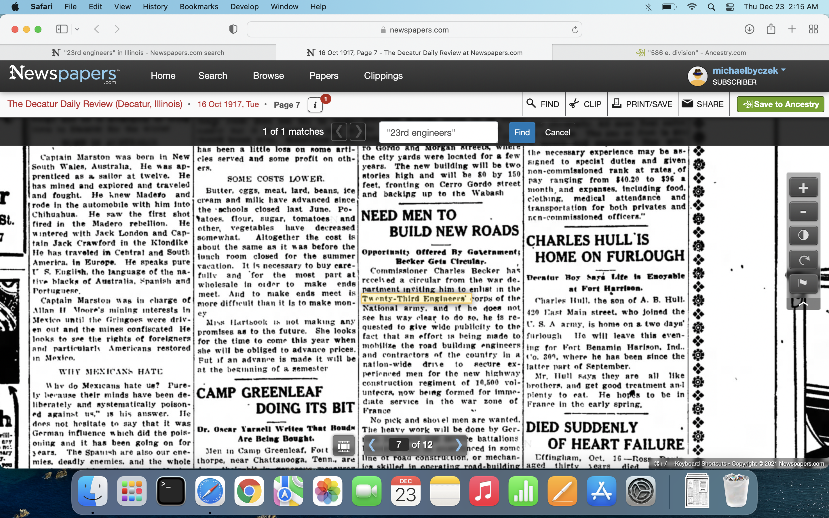Open the Bookmarks menu
The image size is (829, 518).
click(x=199, y=7)
